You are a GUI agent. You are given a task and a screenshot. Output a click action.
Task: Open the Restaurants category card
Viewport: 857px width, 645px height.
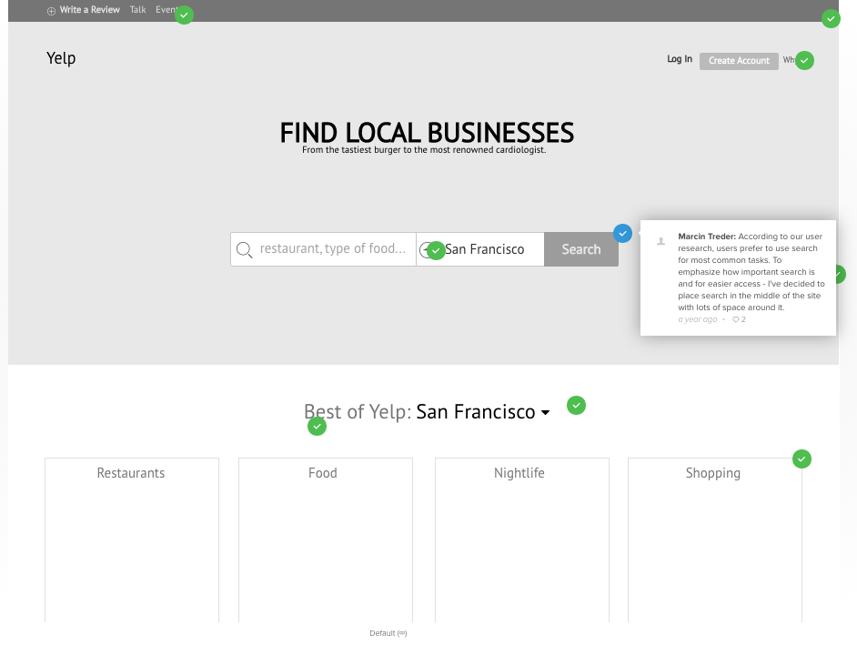pos(132,540)
